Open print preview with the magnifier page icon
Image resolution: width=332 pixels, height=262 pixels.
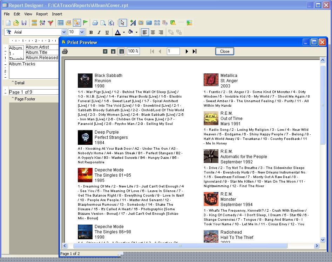click(x=103, y=23)
